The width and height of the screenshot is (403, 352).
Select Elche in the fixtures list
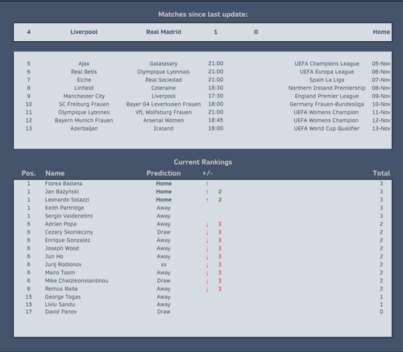[x=84, y=80]
